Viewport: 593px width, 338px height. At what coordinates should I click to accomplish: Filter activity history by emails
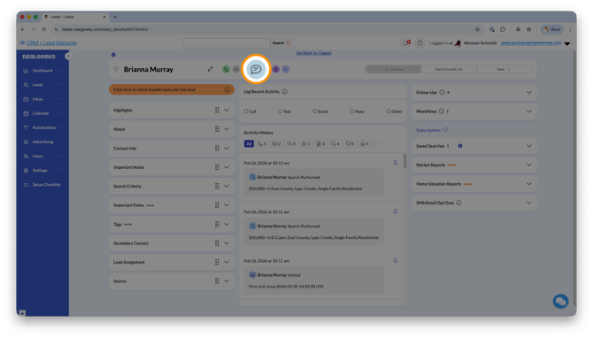click(276, 143)
